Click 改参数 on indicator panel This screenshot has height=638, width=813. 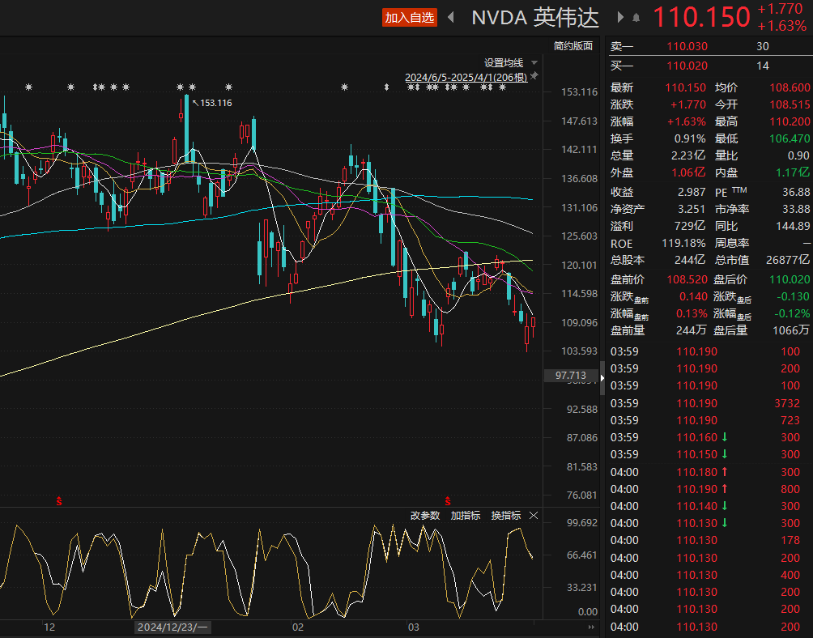tap(425, 515)
